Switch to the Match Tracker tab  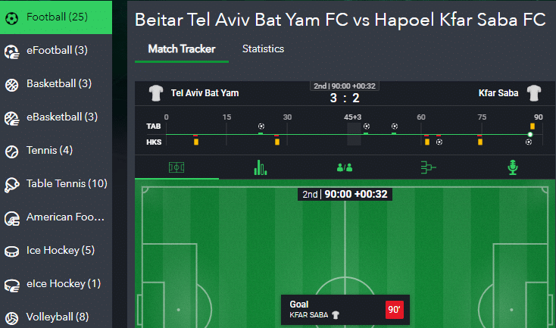182,49
